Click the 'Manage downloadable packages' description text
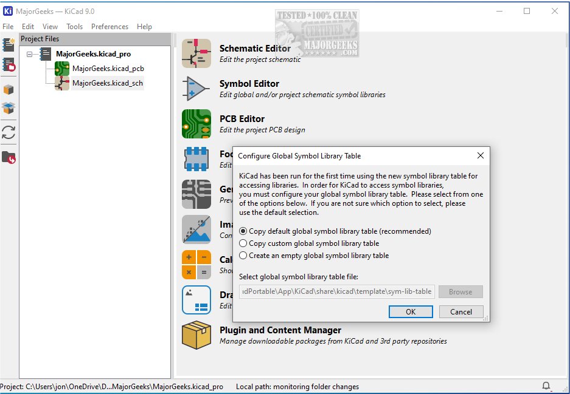This screenshot has height=394, width=570. [333, 341]
